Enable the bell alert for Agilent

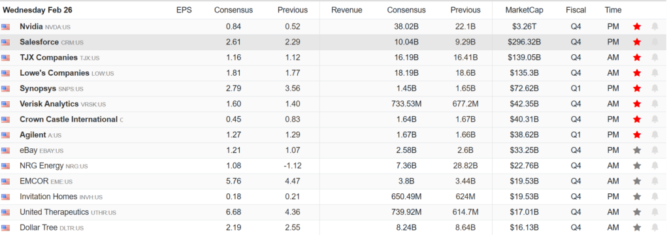point(655,134)
